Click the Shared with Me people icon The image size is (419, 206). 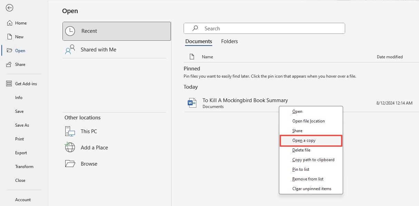70,50
